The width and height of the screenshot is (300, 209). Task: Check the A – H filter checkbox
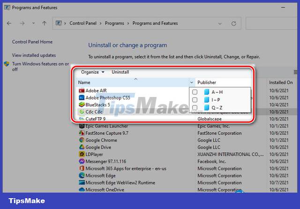click(195, 92)
